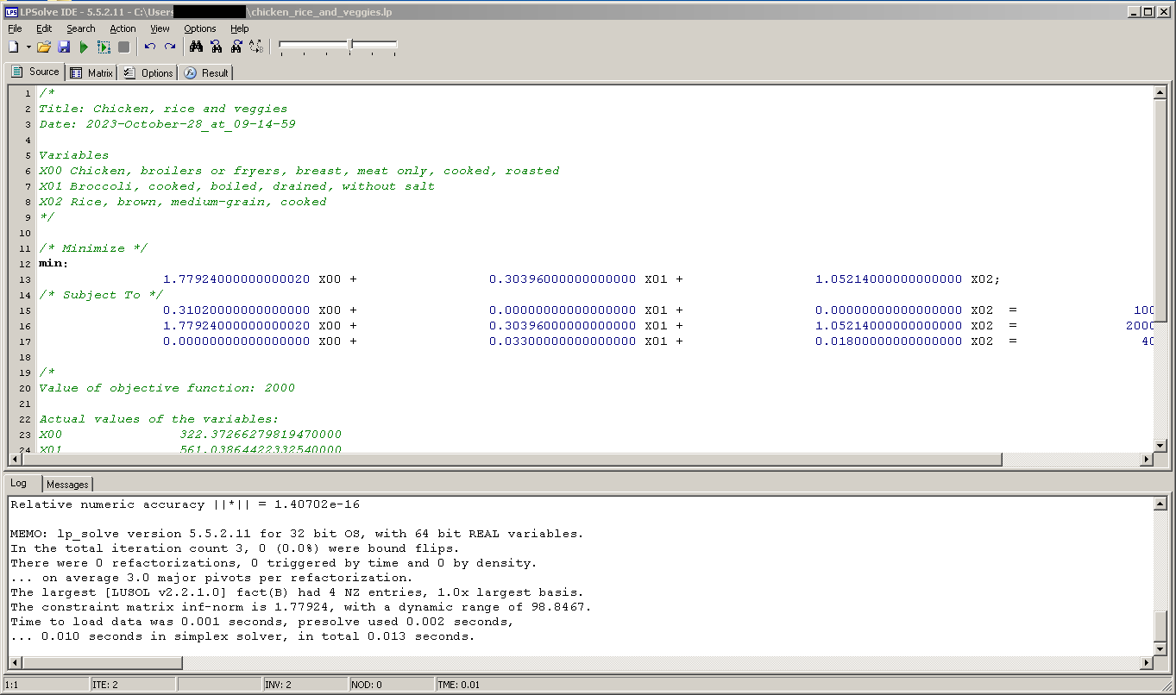Click the log pane scroll down arrow

tap(1160, 648)
